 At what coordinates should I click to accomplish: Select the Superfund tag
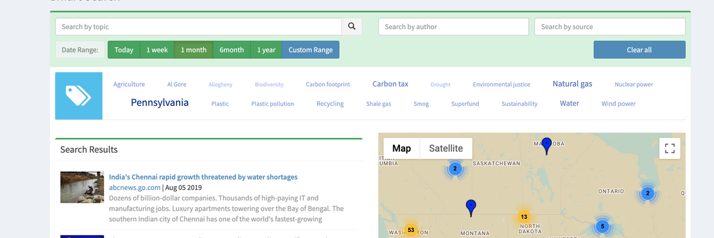(465, 104)
